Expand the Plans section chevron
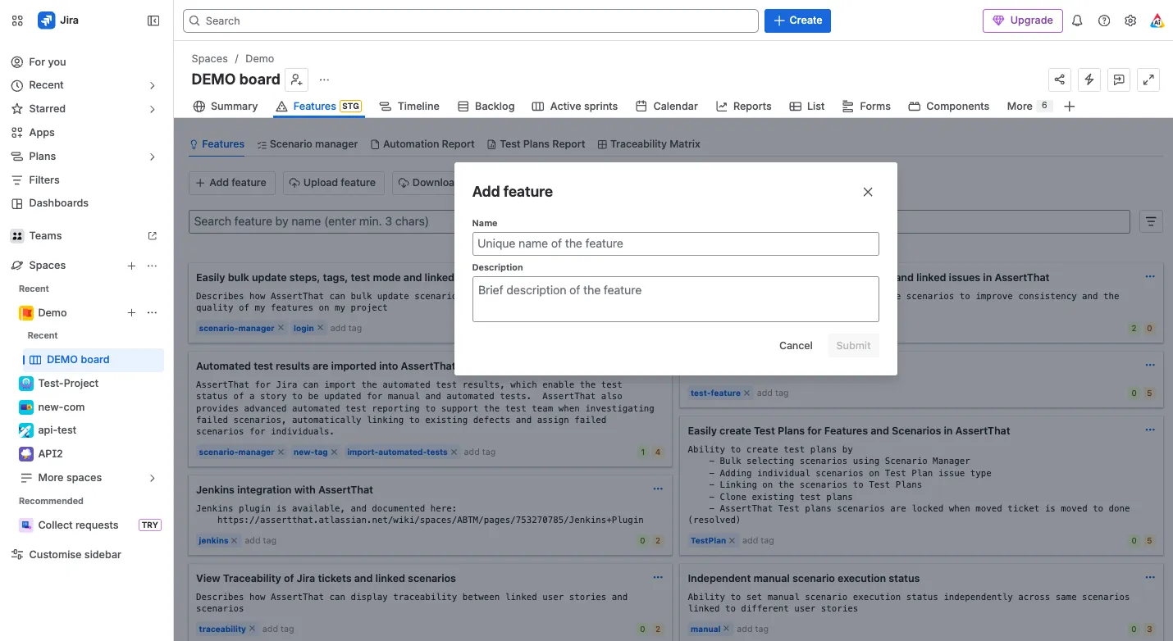Image resolution: width=1173 pixels, height=641 pixels. [152, 157]
